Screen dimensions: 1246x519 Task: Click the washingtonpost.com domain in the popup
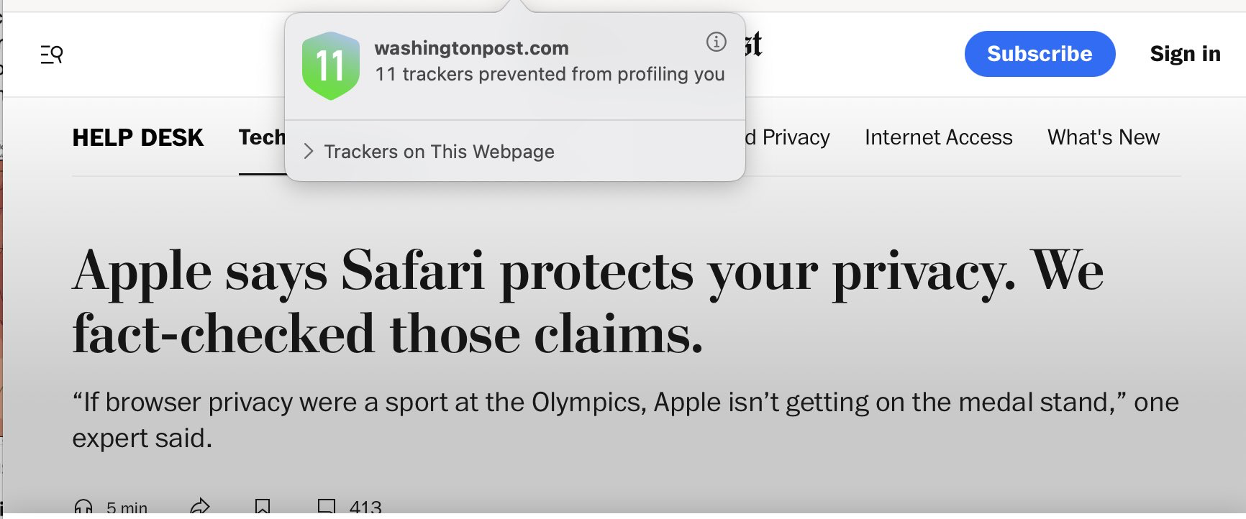[x=471, y=48]
